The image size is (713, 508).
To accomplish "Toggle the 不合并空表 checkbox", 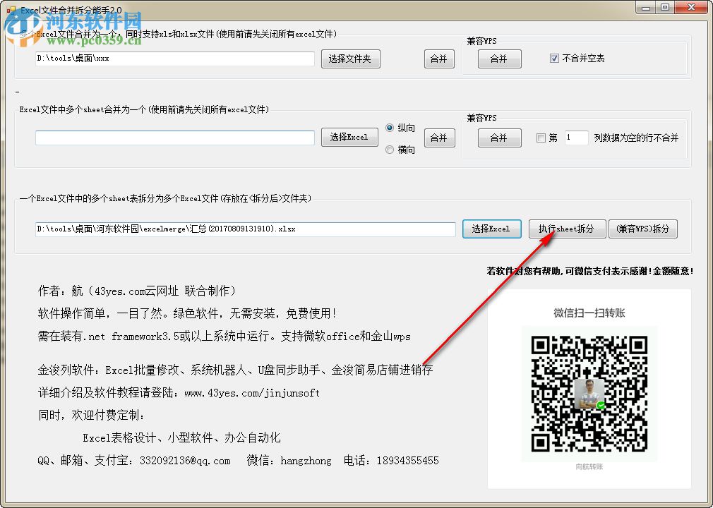I will coord(554,58).
